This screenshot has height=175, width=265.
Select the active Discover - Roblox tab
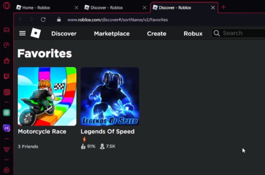(184, 8)
